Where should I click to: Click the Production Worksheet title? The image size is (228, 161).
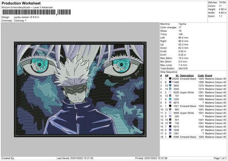pyautogui.click(x=21, y=3)
